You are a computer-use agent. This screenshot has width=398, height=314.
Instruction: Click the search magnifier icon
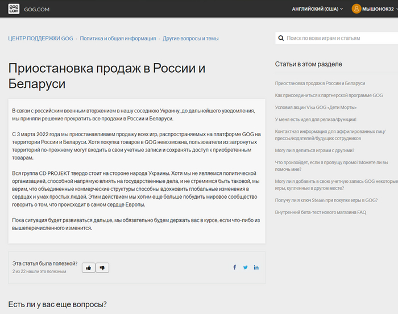pos(281,39)
